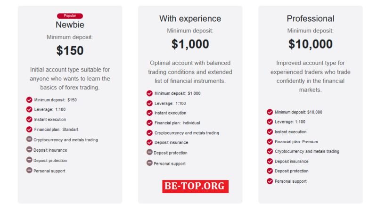Click the checkmark beside Newbie Instant execution

point(29,120)
